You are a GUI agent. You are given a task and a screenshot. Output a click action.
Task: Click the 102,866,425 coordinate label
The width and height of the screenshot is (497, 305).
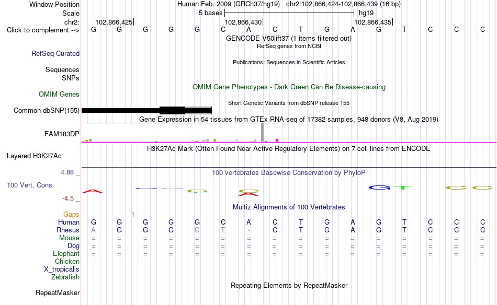coord(114,22)
